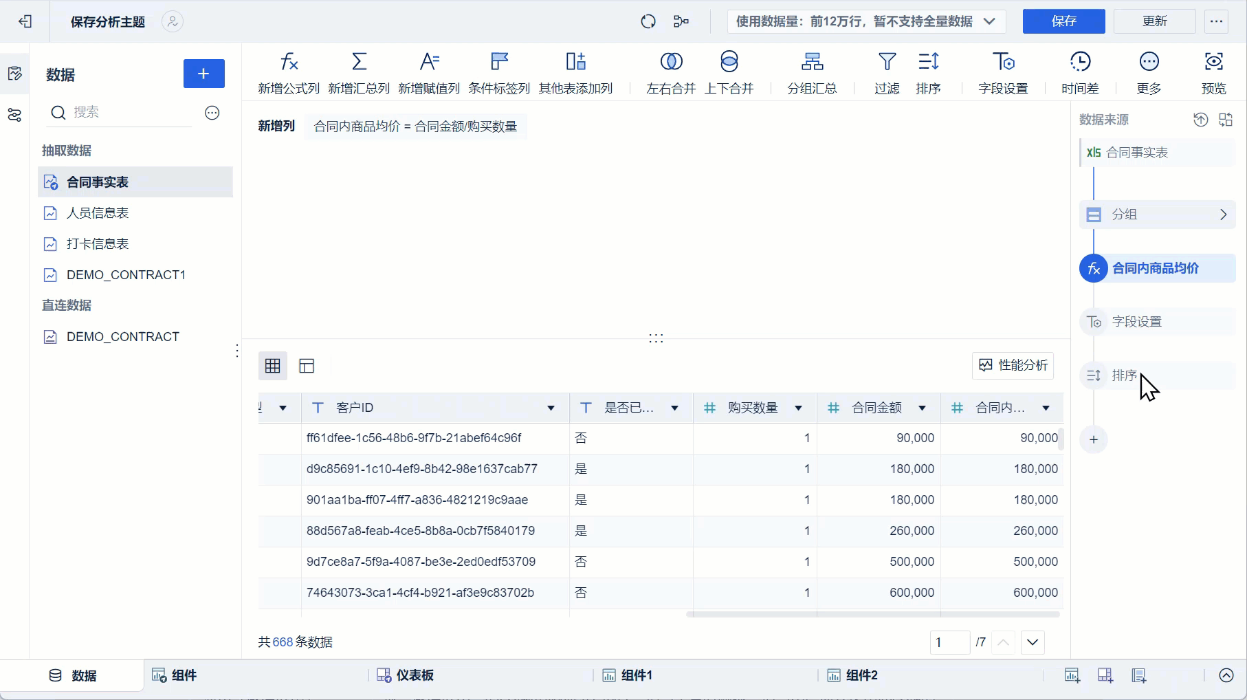This screenshot has width=1247, height=700.
Task: Click the 预览 preview tool
Action: point(1213,73)
